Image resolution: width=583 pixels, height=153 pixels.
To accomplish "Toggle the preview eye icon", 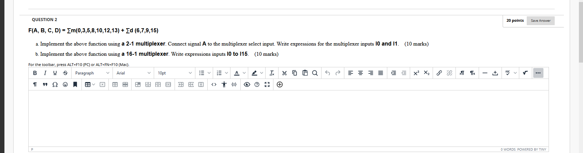I will 247,84.
